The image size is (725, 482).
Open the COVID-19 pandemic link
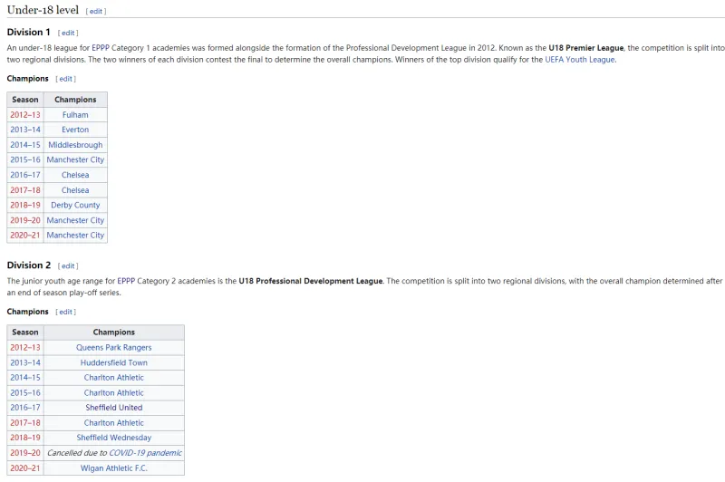(145, 453)
